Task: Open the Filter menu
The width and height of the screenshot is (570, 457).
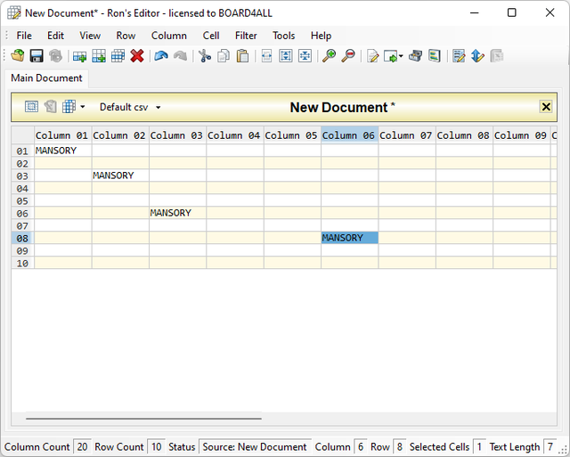Action: click(x=246, y=36)
